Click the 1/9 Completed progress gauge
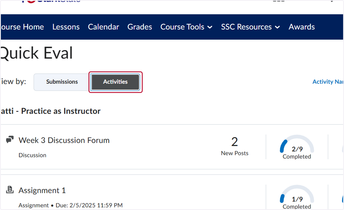This screenshot has height=210, width=344. (x=297, y=197)
